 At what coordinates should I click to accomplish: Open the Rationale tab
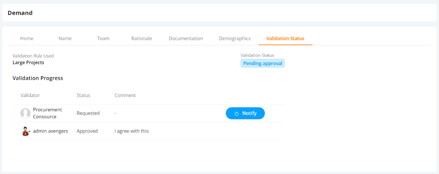(142, 38)
